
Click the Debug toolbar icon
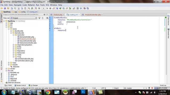[x=50, y=8]
